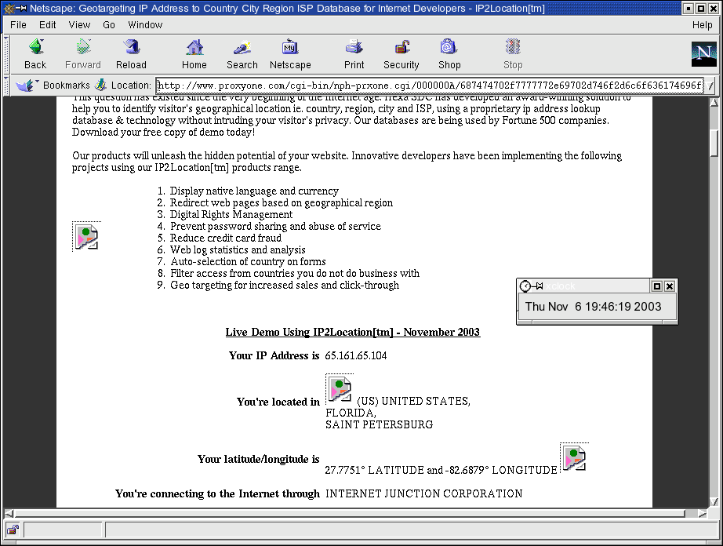Click the xclock date and time display

click(x=593, y=307)
